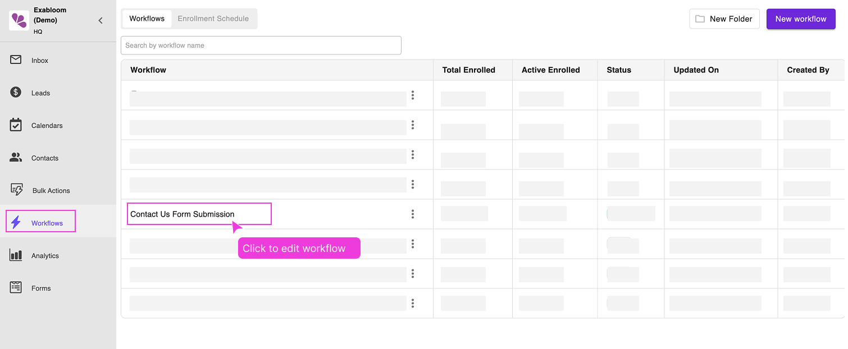Open the three-dot menu on the last workflow row
Viewport: 848px width, 349px height.
click(x=413, y=303)
